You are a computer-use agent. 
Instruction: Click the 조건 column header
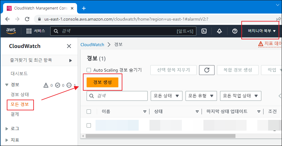(272, 112)
